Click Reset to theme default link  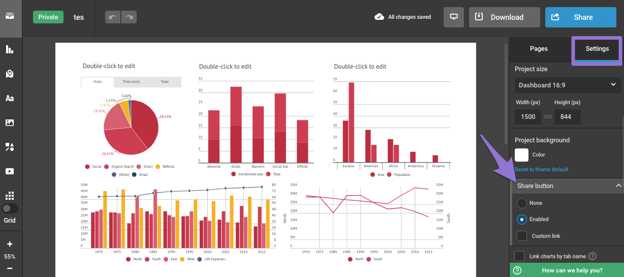(x=542, y=169)
